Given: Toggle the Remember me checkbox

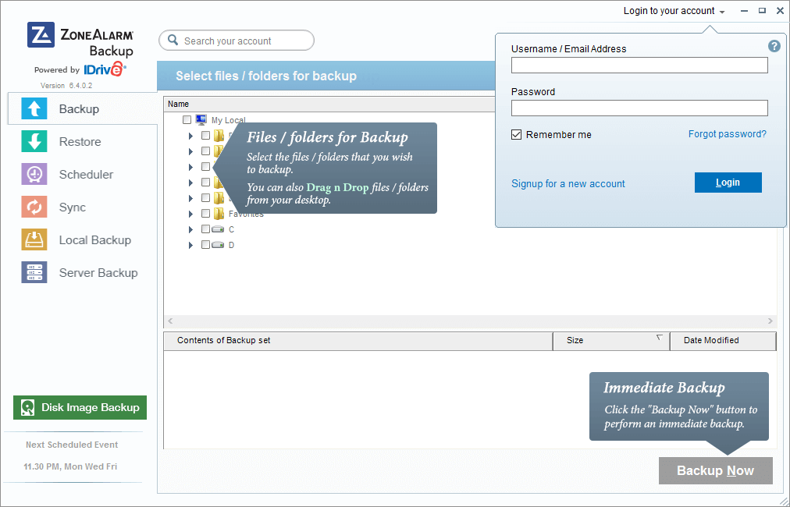Looking at the screenshot, I should click(517, 135).
